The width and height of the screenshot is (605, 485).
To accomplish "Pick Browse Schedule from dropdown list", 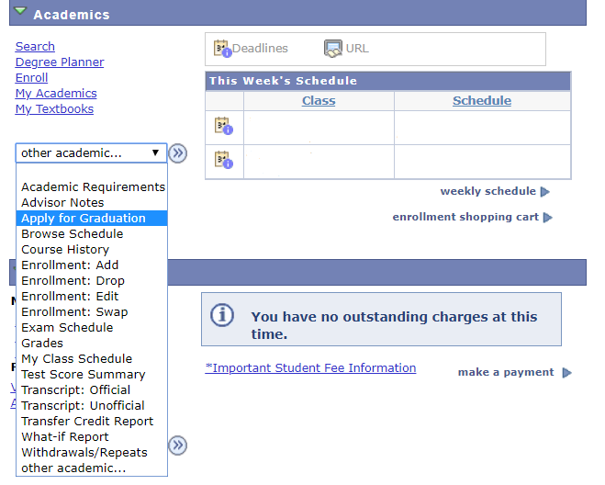I will click(92, 234).
